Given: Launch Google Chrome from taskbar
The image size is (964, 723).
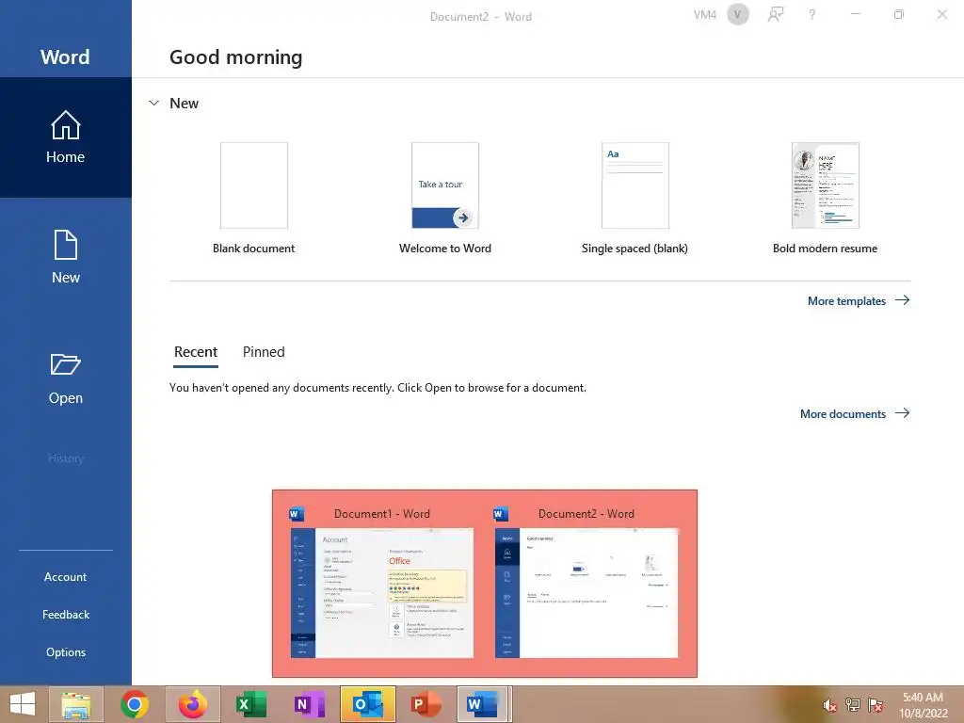Looking at the screenshot, I should point(135,704).
